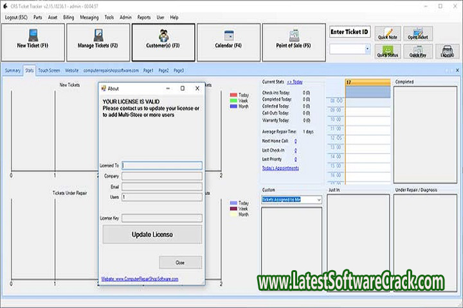Open the Customer(s) (F3) people icon button
The width and height of the screenshot is (463, 308).
(x=163, y=42)
